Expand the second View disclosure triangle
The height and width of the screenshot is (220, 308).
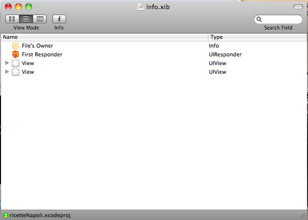pyautogui.click(x=7, y=72)
